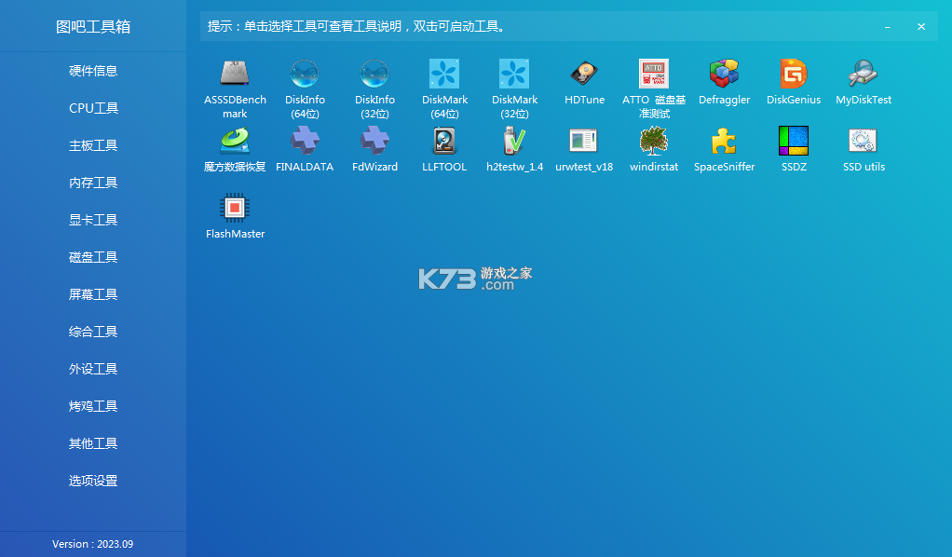Go to 屏幕工具 category
This screenshot has height=557, width=952.
[x=93, y=294]
